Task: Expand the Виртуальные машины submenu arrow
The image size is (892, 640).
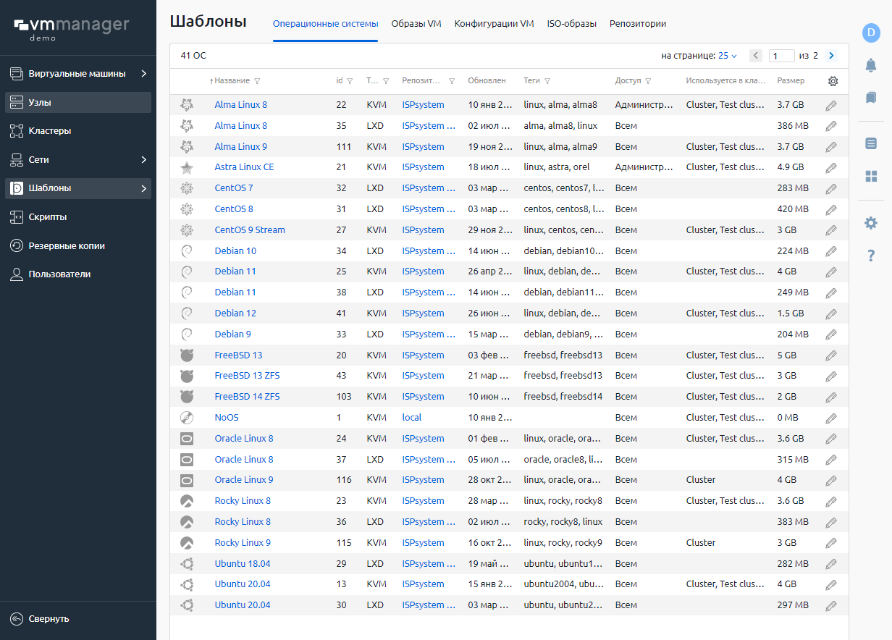Action: pos(143,74)
